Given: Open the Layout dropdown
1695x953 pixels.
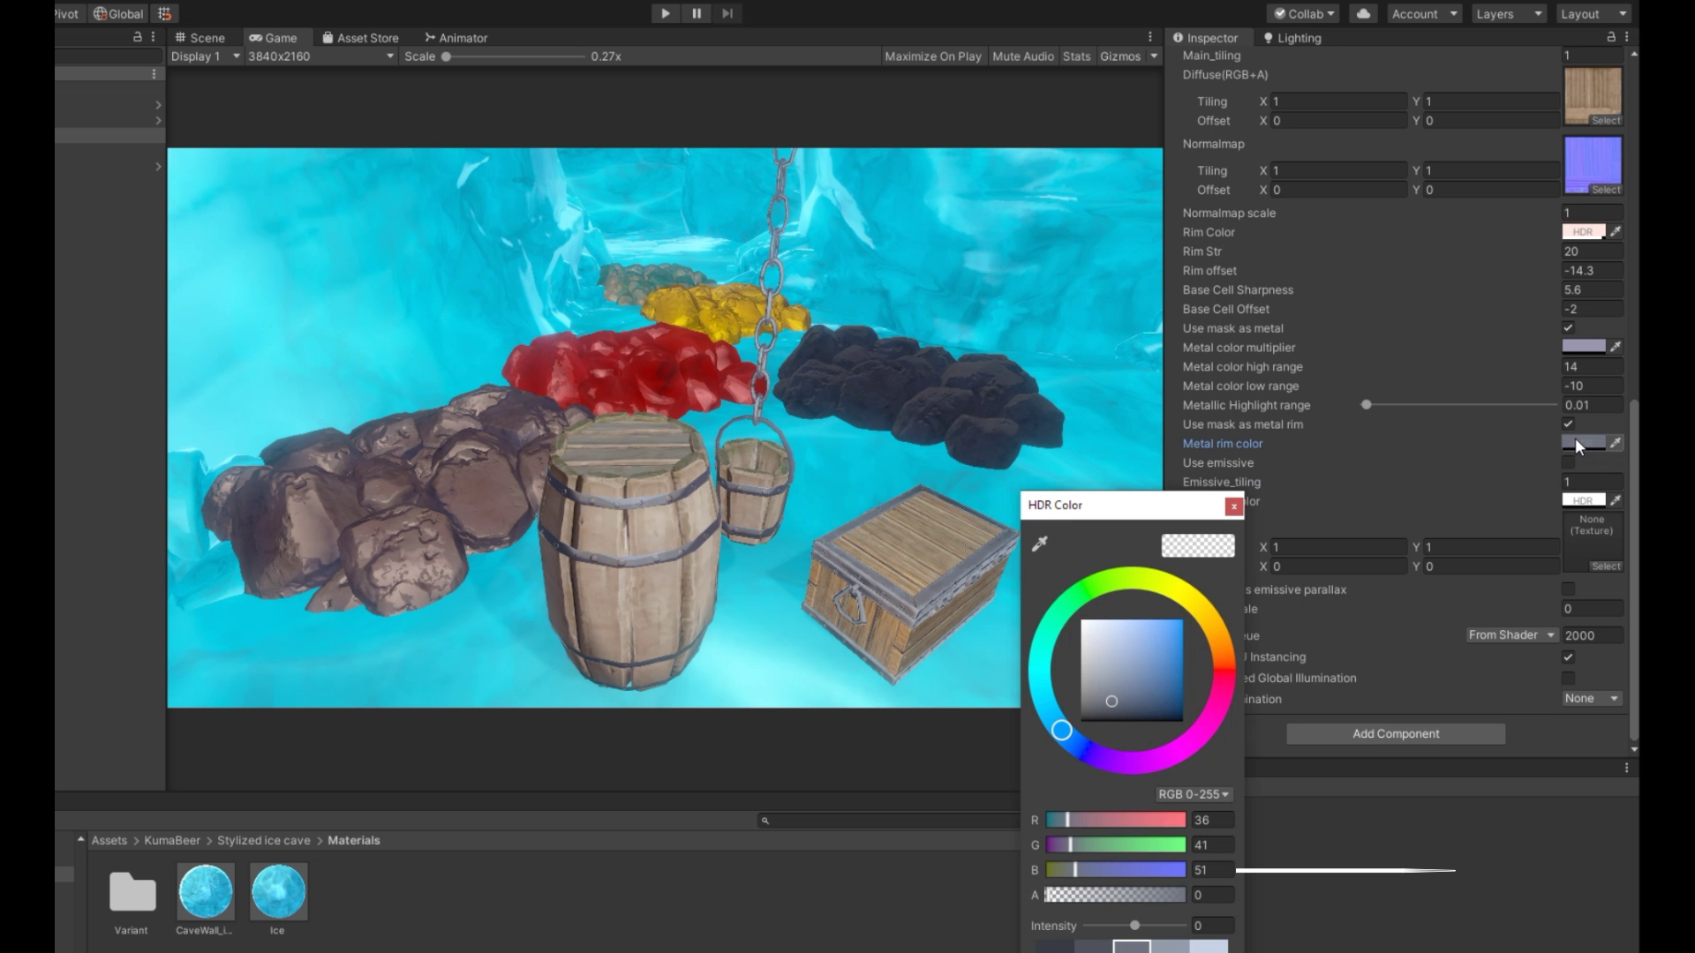Looking at the screenshot, I should pos(1593,13).
